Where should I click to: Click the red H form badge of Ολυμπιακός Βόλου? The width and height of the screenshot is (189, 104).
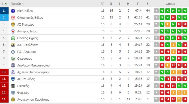pos(173,18)
